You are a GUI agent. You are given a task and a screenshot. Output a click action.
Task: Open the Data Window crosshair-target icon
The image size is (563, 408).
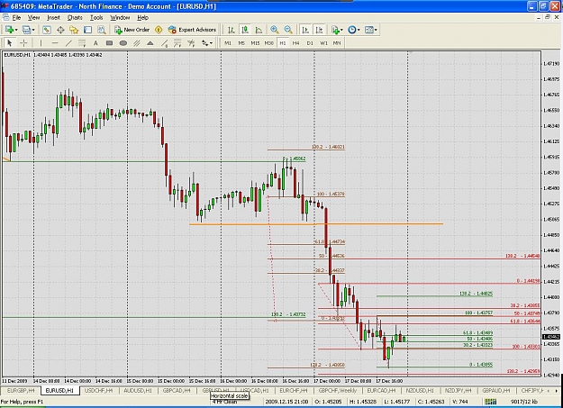(60, 30)
